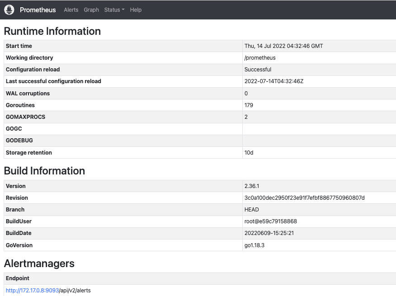The width and height of the screenshot is (396, 296).
Task: Click the 'GODEBUG' row label
Action: tap(19, 141)
